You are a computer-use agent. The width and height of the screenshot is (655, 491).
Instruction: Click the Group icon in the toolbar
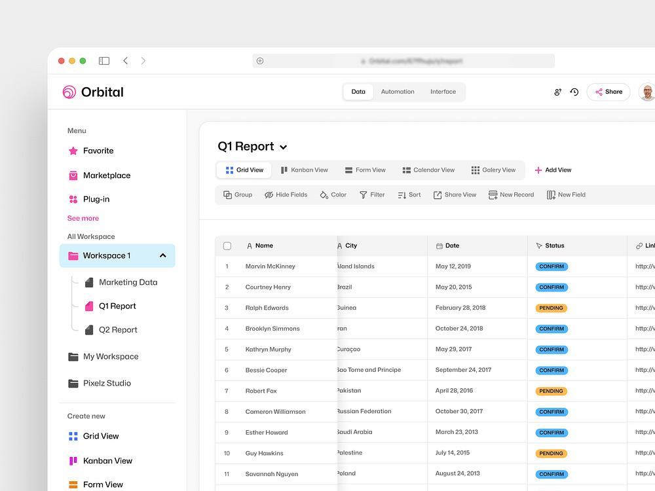click(x=227, y=194)
